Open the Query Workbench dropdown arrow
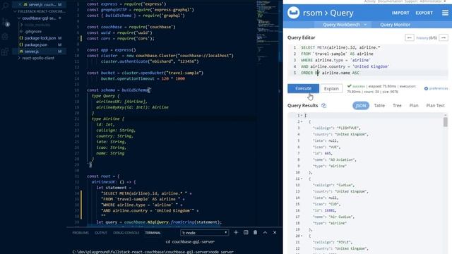 365,25
